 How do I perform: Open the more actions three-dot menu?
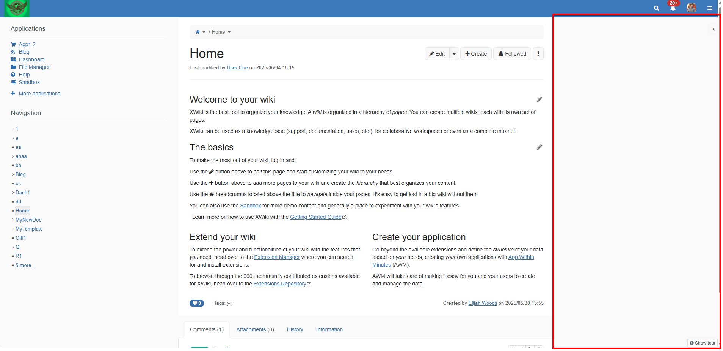pyautogui.click(x=538, y=54)
